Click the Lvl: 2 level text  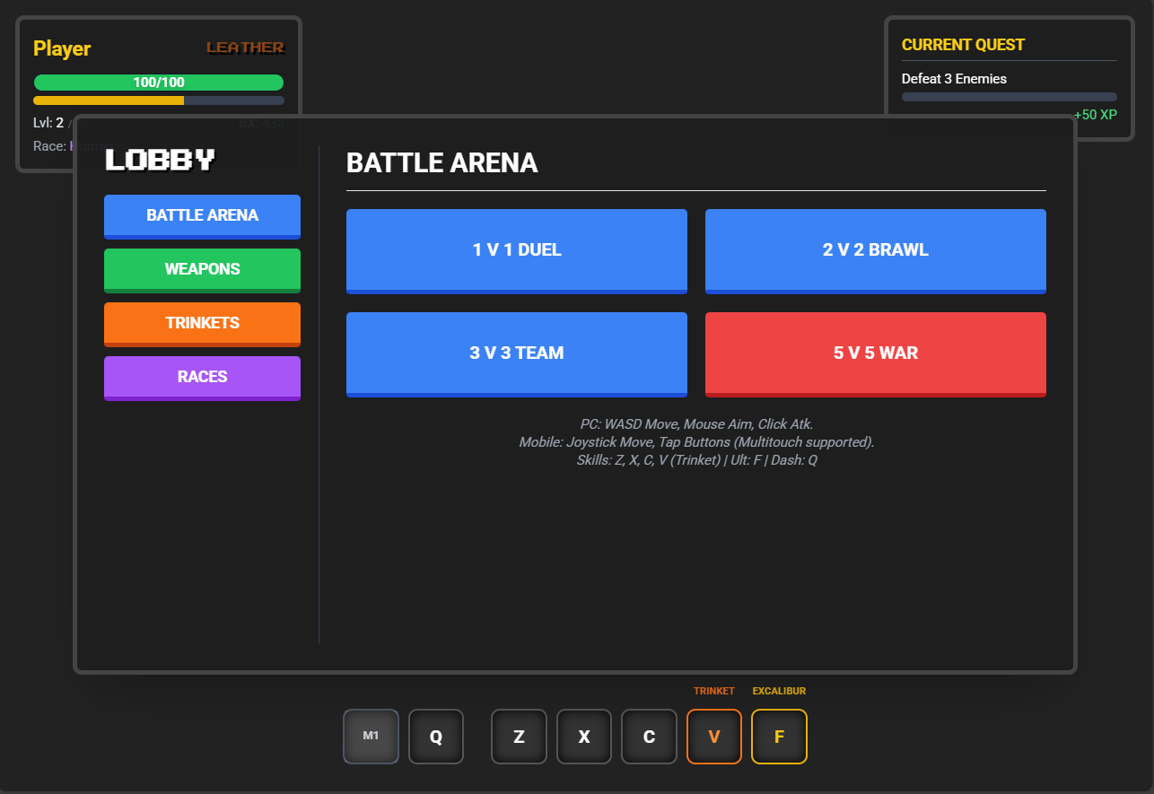click(x=48, y=123)
